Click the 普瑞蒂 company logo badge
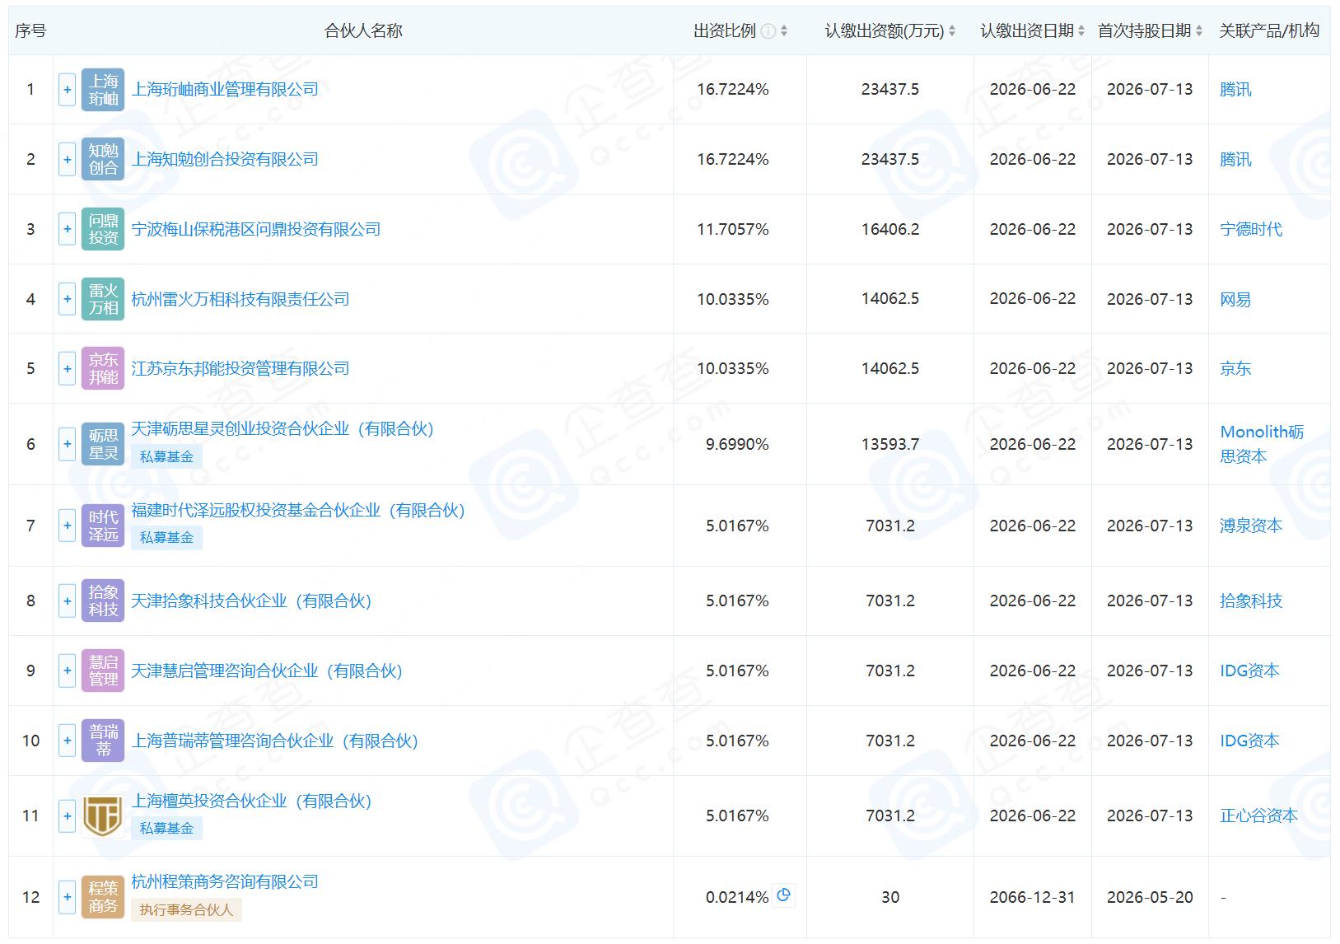The width and height of the screenshot is (1340, 944). [103, 741]
